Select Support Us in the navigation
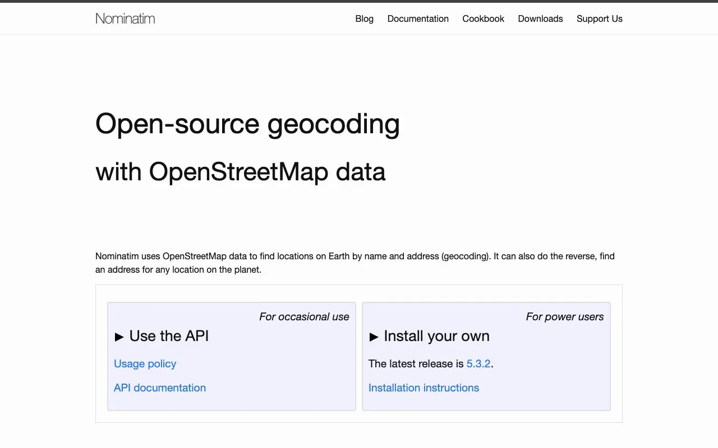Screen dimensions: 718x448 [x=600, y=18]
